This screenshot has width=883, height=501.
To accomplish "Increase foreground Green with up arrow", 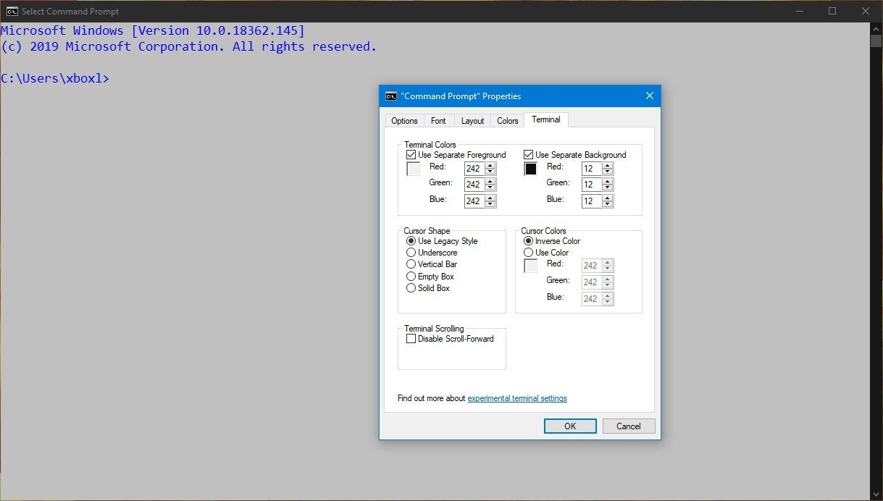I will click(490, 181).
